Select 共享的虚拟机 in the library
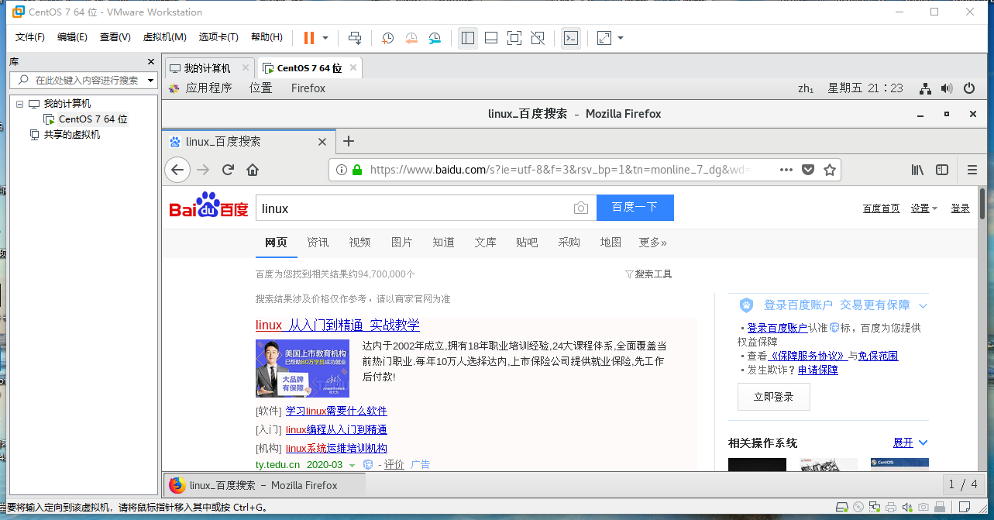994x520 pixels. [x=71, y=135]
